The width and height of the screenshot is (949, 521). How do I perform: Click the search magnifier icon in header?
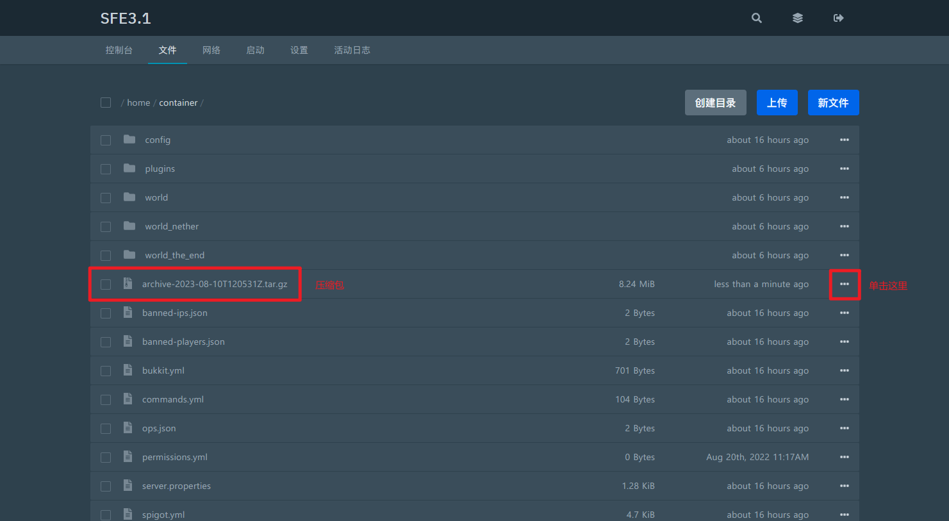pos(757,18)
